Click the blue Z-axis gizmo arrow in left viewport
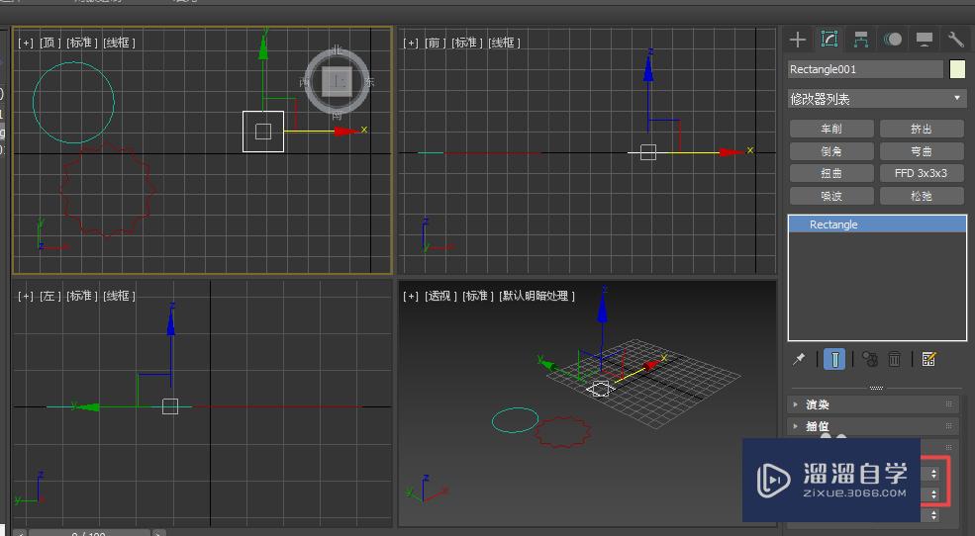Image resolution: width=975 pixels, height=536 pixels. (171, 322)
